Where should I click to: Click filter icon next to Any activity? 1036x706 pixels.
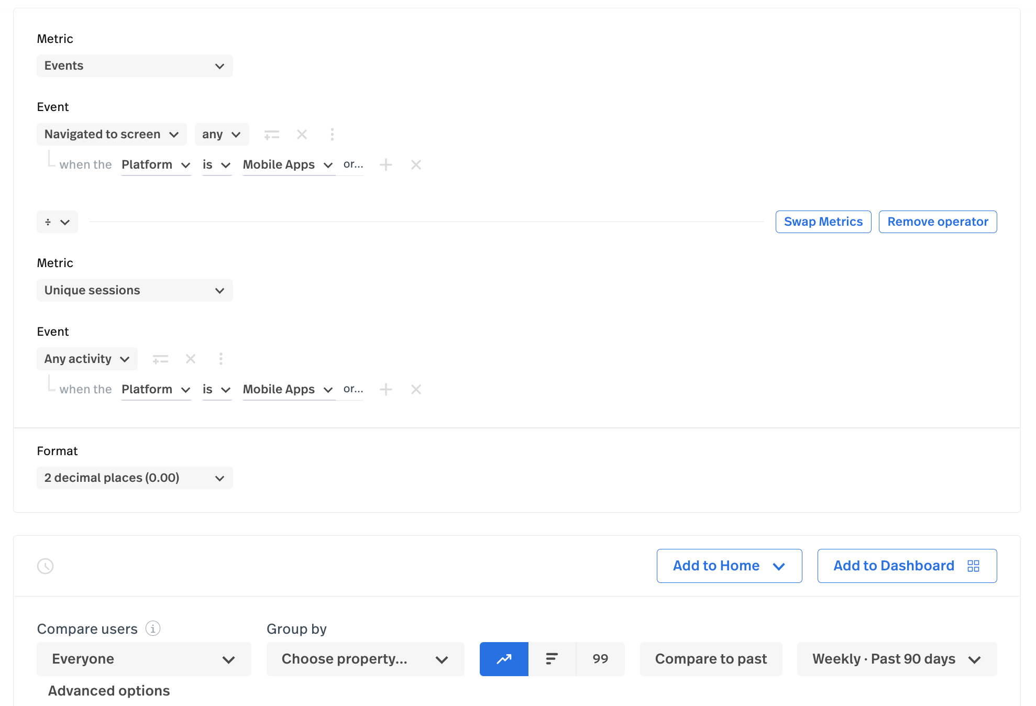click(160, 359)
